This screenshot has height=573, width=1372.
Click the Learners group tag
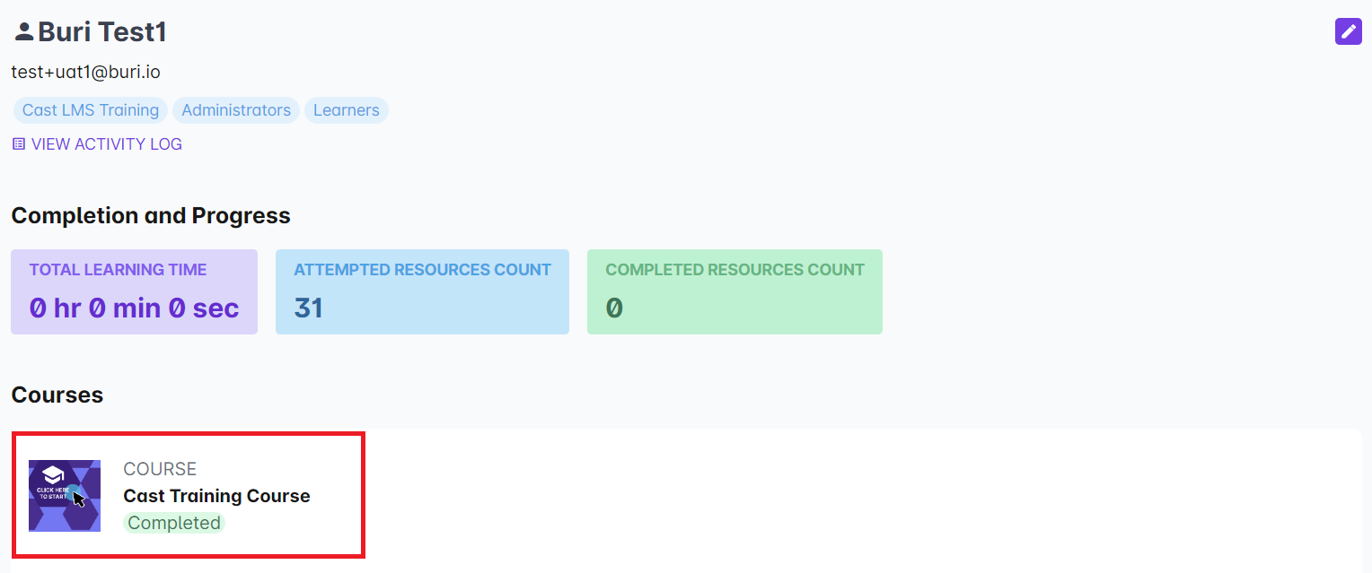click(346, 110)
